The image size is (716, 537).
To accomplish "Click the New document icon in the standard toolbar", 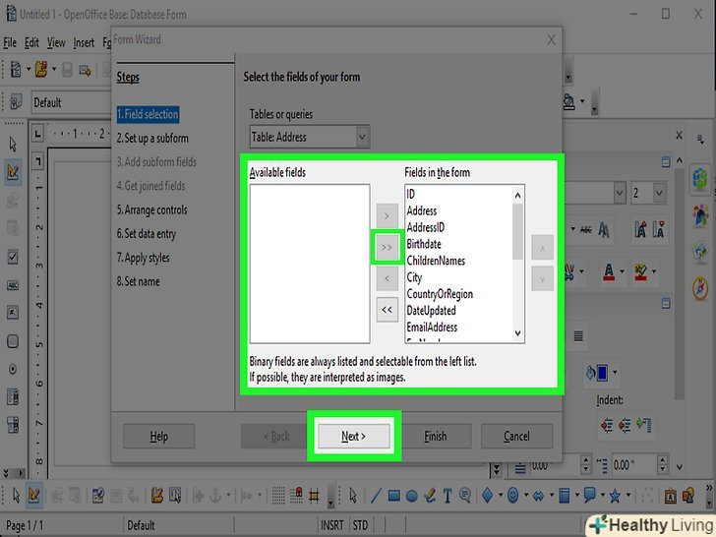I will [x=16, y=70].
